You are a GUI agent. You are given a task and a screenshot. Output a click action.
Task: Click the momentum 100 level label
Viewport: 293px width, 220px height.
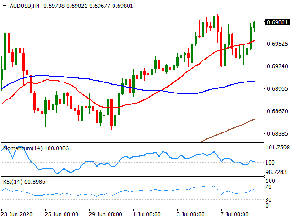click(x=270, y=162)
